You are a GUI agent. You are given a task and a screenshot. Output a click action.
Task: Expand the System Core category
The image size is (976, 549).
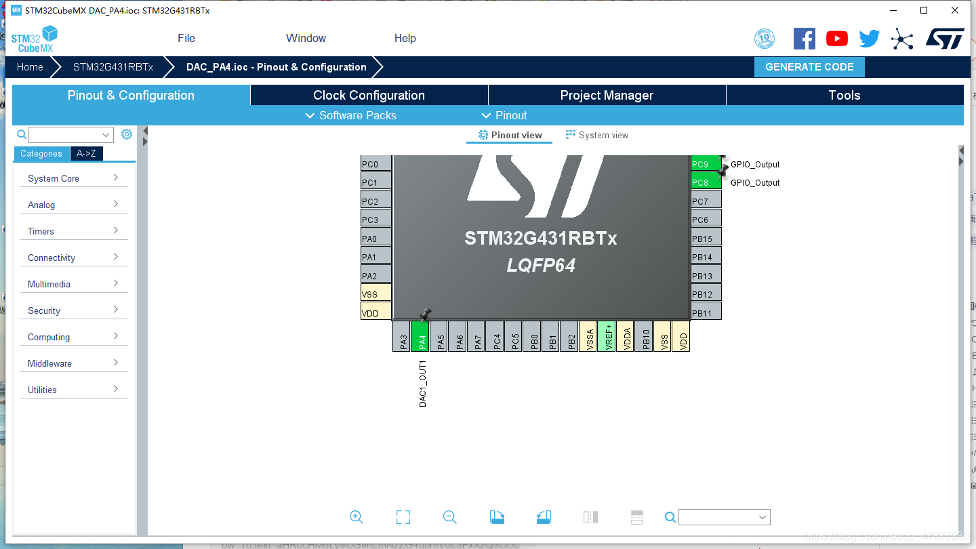pyautogui.click(x=74, y=178)
